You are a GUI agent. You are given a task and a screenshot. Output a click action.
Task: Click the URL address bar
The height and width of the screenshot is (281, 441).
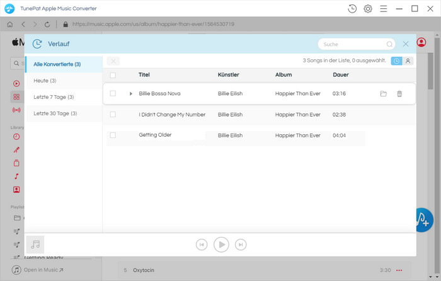tap(153, 24)
